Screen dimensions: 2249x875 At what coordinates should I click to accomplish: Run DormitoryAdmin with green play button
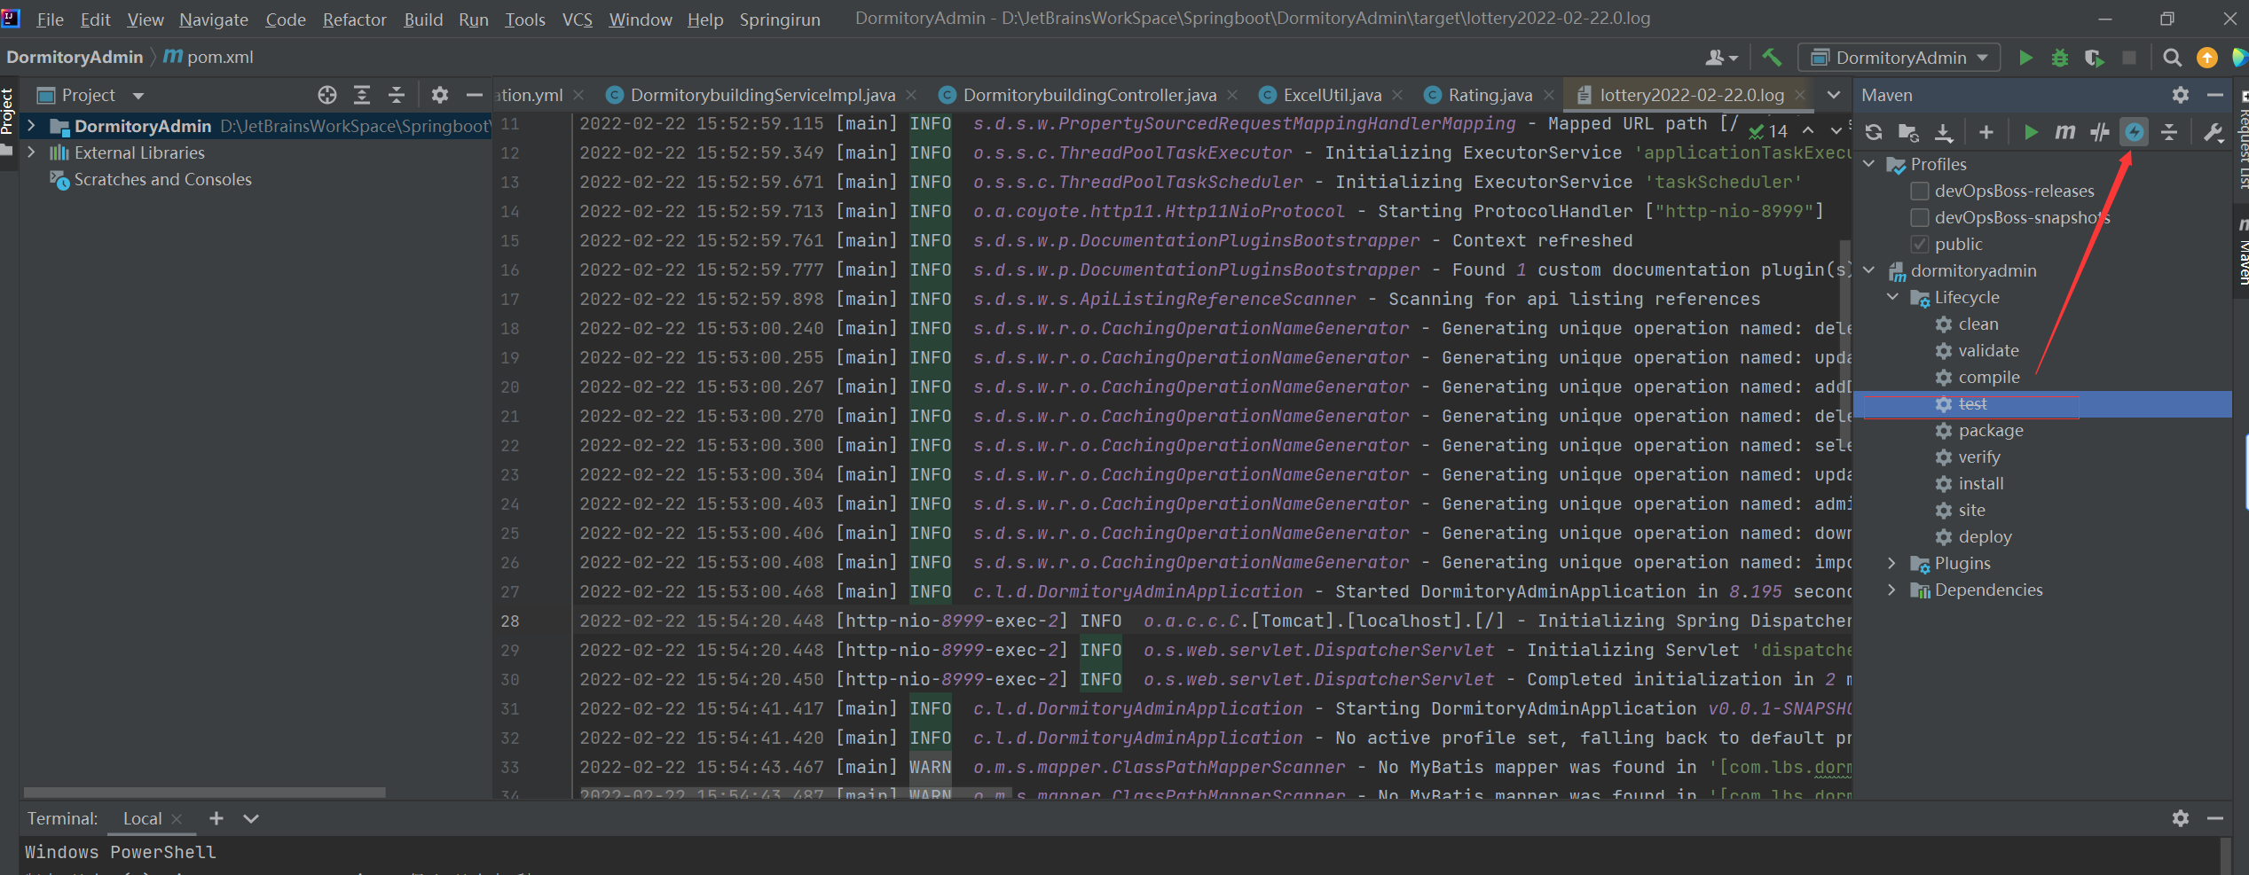[2025, 58]
